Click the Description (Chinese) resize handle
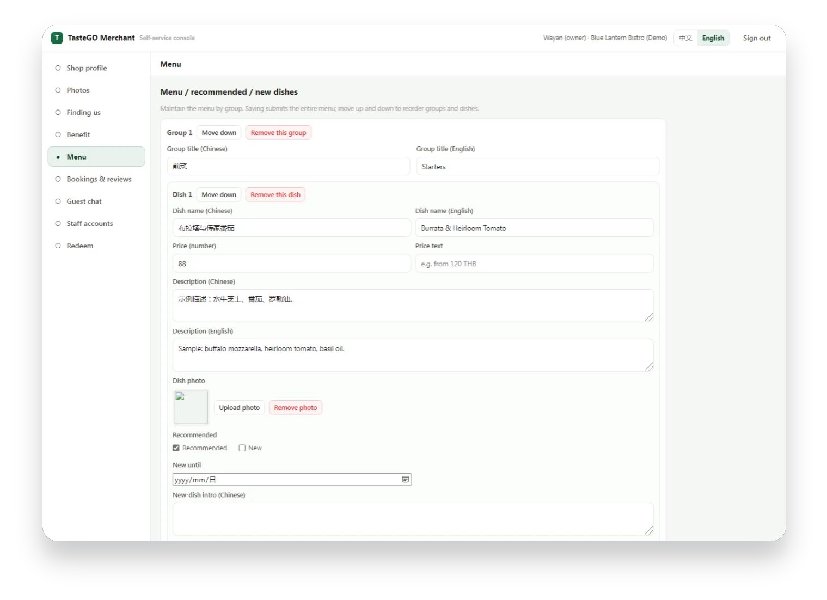The height and width of the screenshot is (600, 827). pos(648,317)
